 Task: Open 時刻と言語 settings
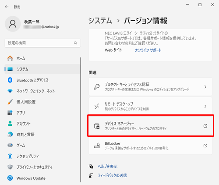pyautogui.click(x=42, y=135)
